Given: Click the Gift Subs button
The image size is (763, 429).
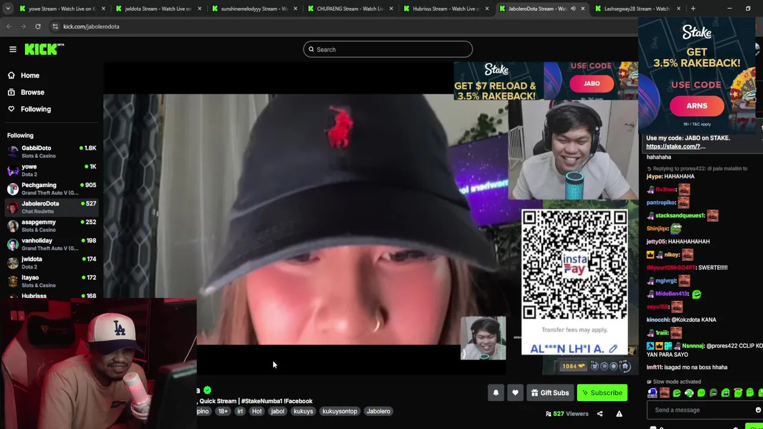Looking at the screenshot, I should (x=550, y=393).
